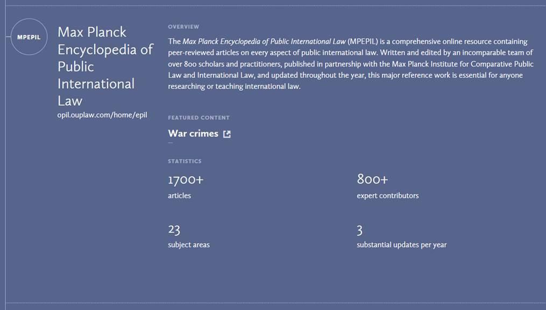
Task: Click the 1700+ statistic figure
Action: pyautogui.click(x=186, y=180)
